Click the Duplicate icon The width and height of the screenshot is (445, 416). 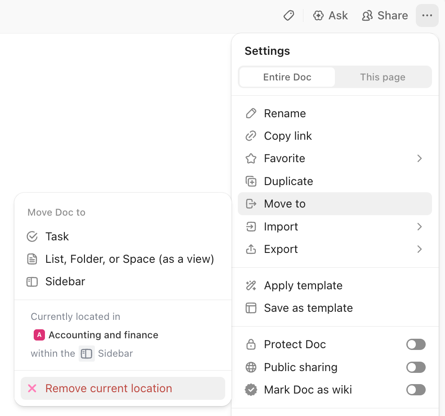pos(251,181)
